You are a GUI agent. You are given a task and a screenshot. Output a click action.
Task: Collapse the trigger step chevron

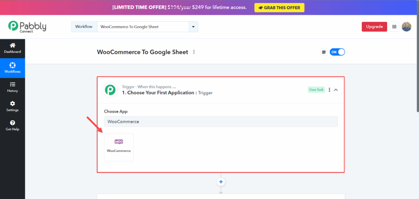[x=336, y=90]
